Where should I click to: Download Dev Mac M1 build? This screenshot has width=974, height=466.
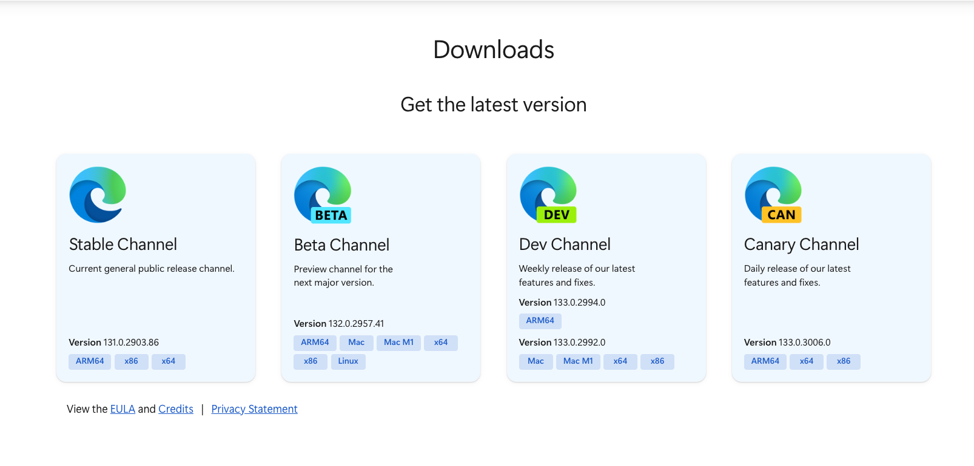tap(579, 361)
